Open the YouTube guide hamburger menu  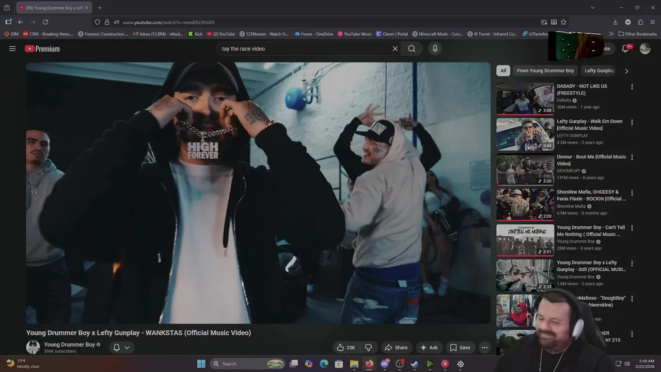pos(12,49)
